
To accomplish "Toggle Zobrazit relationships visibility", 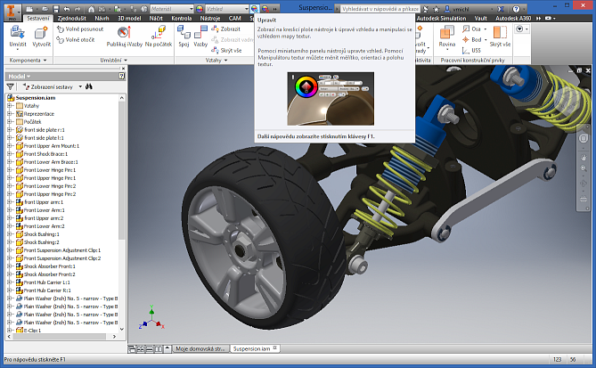I will pyautogui.click(x=229, y=29).
